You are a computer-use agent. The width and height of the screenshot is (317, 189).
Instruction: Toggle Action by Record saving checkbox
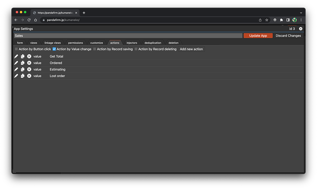[x=95, y=49]
